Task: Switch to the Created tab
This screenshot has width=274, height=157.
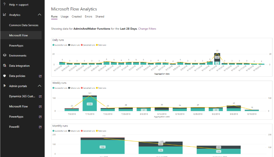Action: (x=76, y=17)
